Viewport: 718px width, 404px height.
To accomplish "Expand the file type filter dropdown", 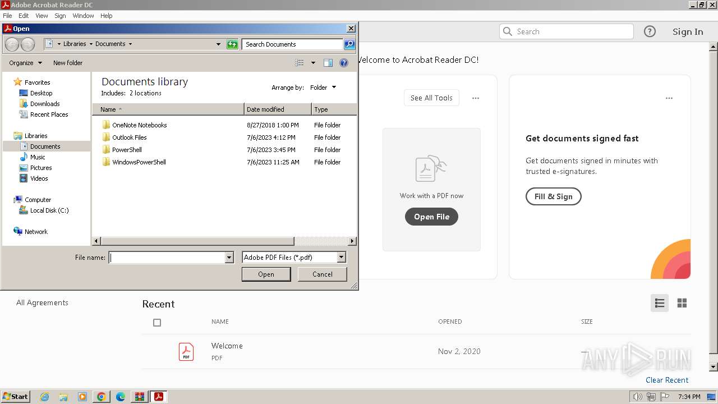I will tap(341, 258).
